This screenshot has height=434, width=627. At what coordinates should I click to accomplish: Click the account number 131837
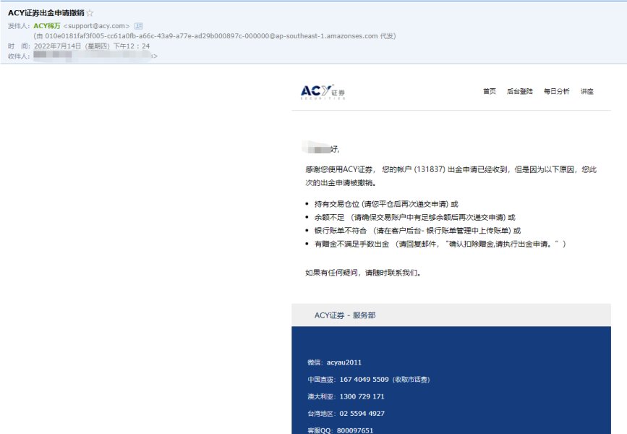tap(430, 169)
